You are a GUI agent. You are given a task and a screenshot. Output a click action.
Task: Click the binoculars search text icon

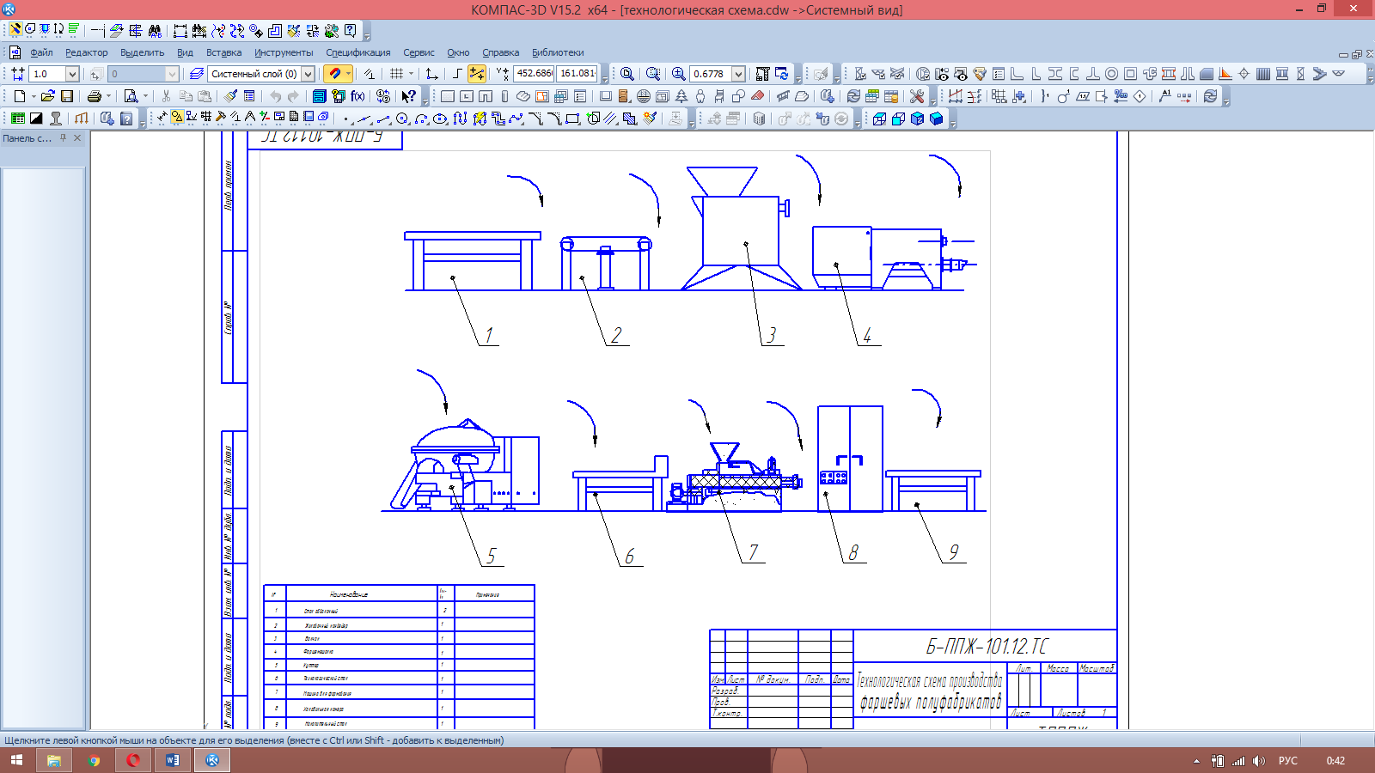(155, 30)
